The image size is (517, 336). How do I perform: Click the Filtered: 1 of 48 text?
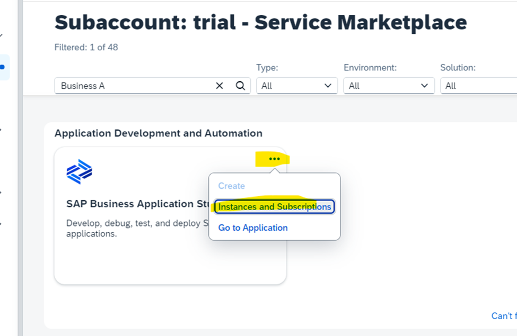coord(86,48)
